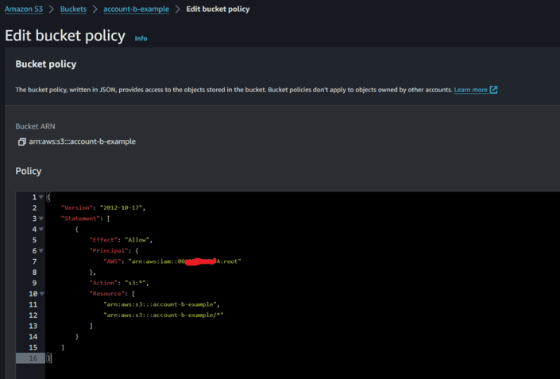Open the Amazon S3 breadcrumb link
The image size is (560, 379).
coord(24,9)
